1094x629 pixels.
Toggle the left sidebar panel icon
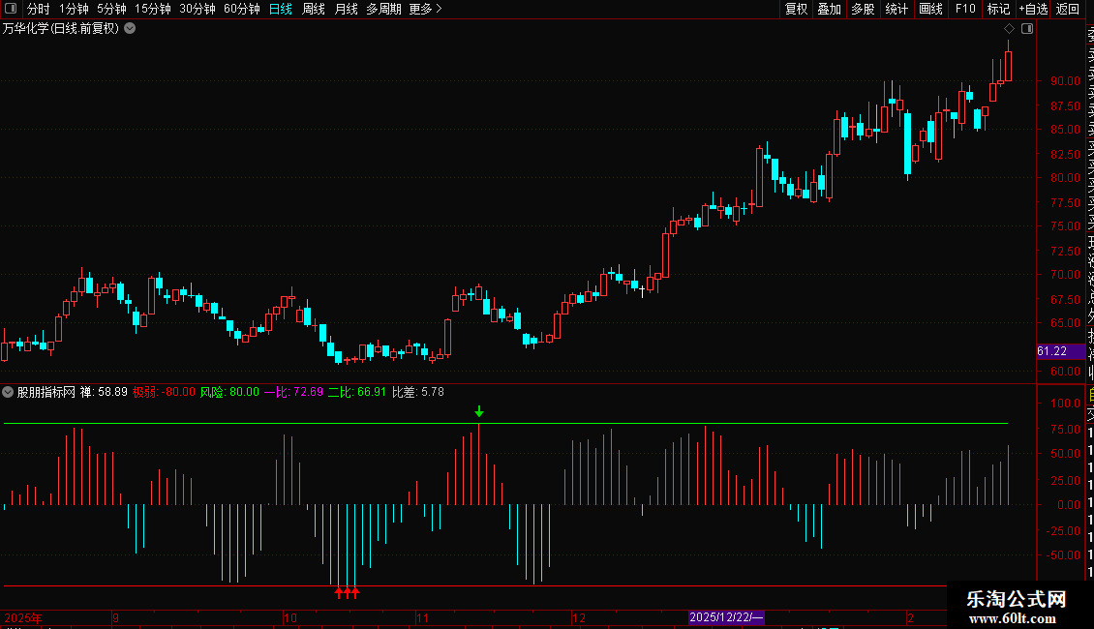(x=11, y=9)
